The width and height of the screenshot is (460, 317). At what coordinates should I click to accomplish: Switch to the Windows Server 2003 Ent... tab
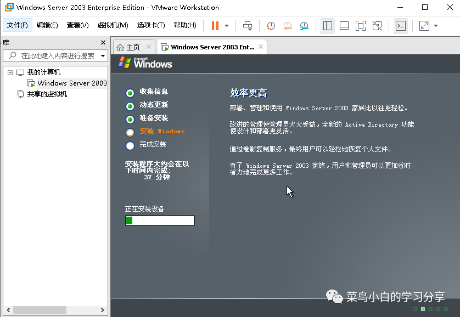click(x=212, y=47)
